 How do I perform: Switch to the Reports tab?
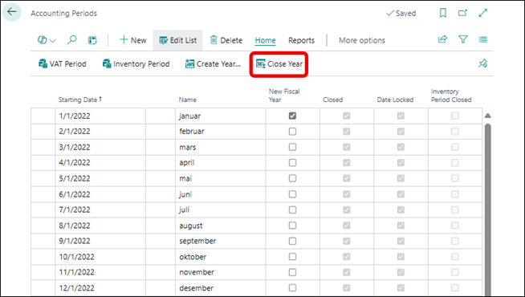(301, 40)
